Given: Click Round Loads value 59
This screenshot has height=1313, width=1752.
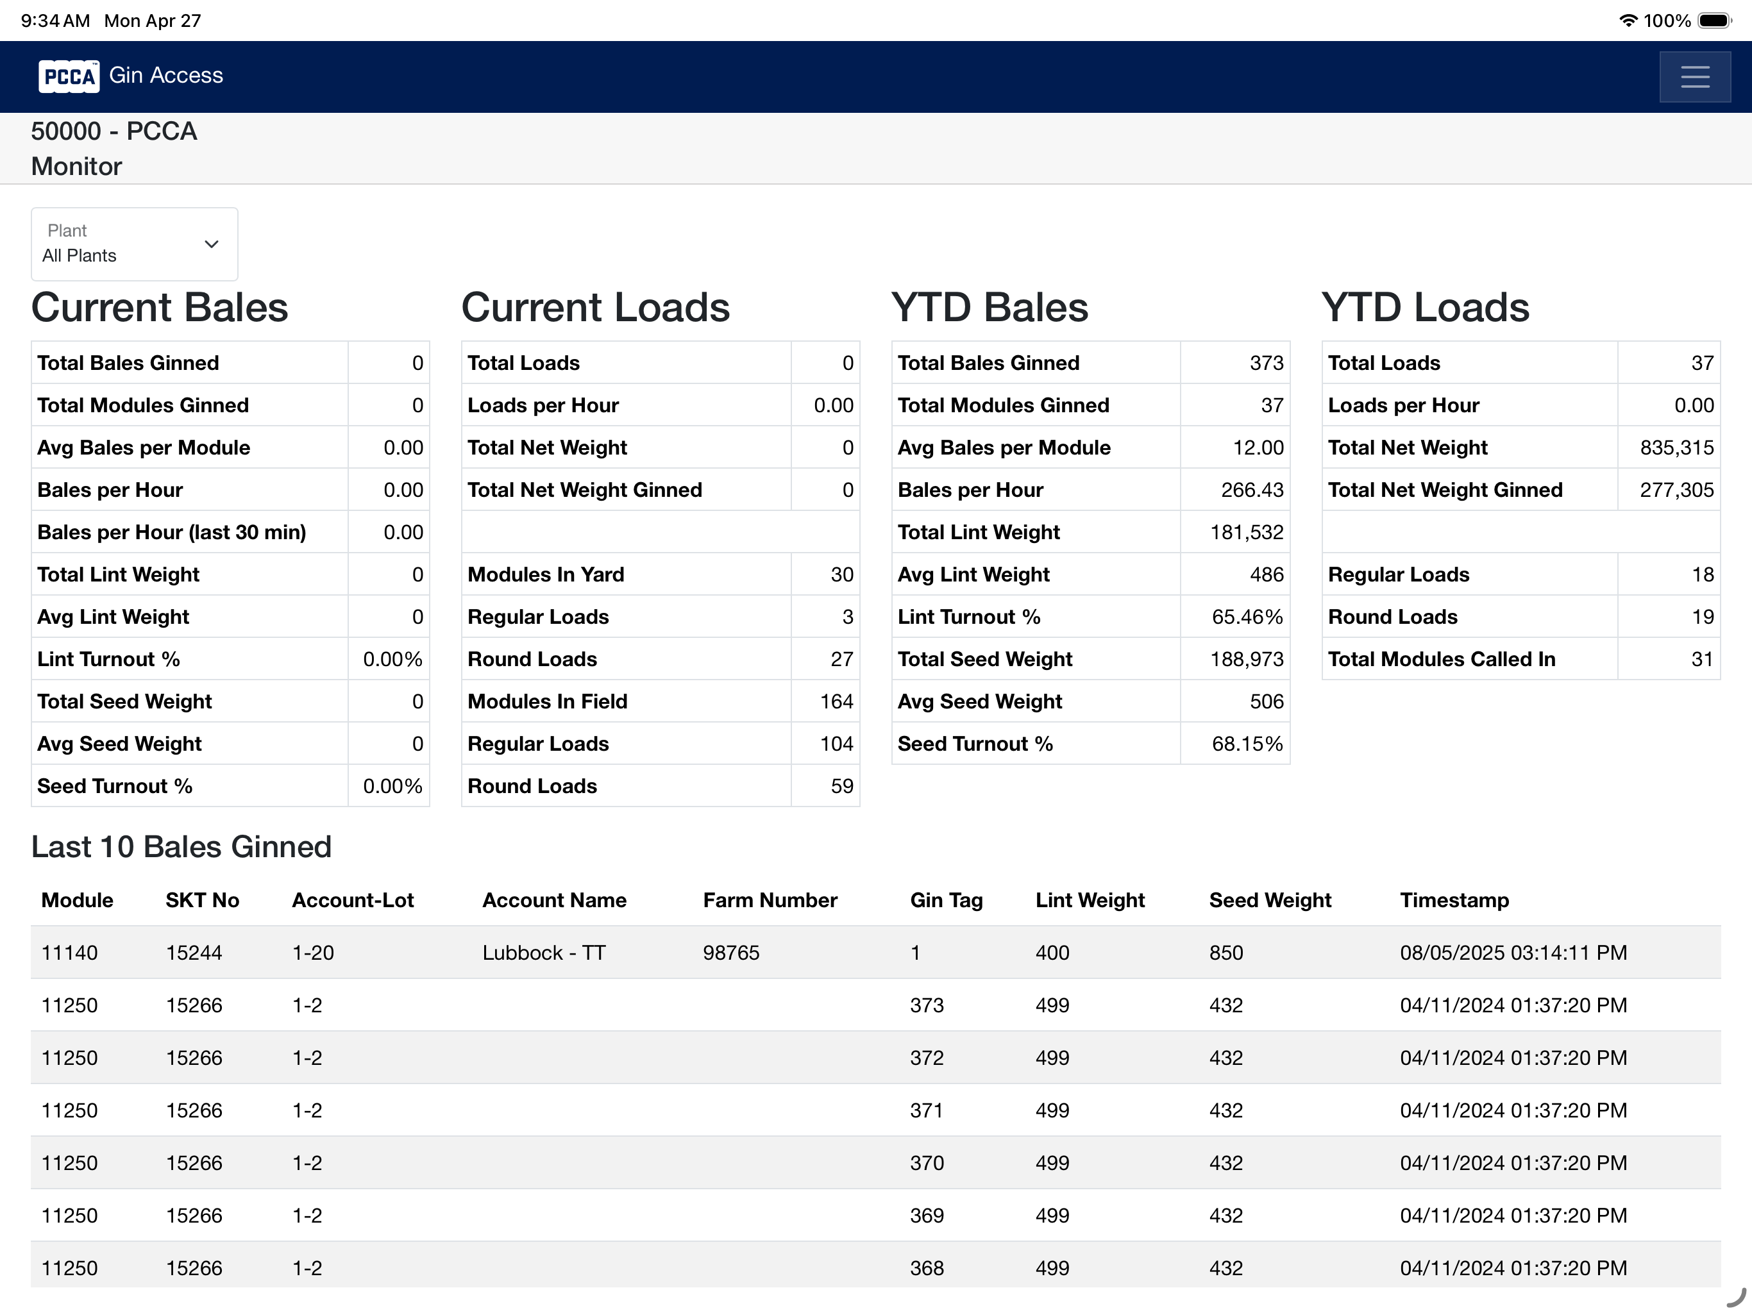Looking at the screenshot, I should click(x=842, y=787).
